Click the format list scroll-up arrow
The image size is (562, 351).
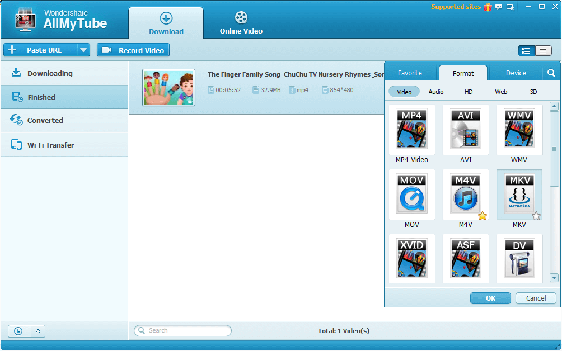coord(554,106)
